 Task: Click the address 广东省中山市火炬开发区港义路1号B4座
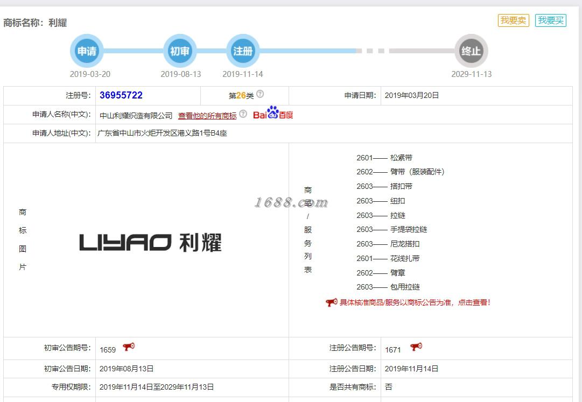click(x=162, y=133)
